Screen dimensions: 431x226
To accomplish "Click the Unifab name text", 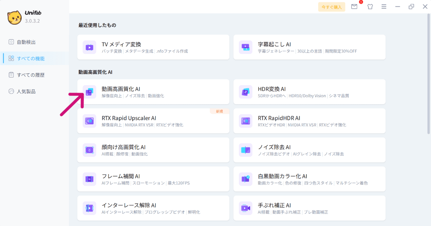I will click(34, 13).
